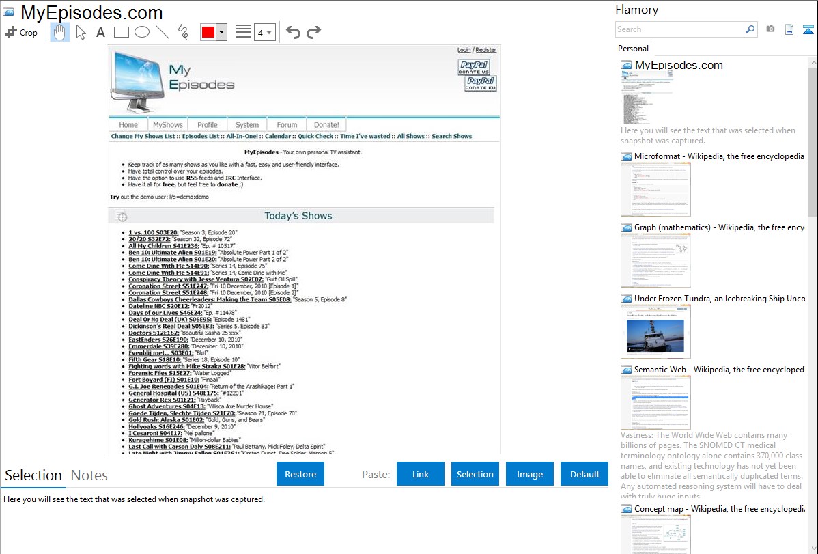Image resolution: width=818 pixels, height=554 pixels.
Task: Click the Donate! tab in page
Action: (326, 125)
